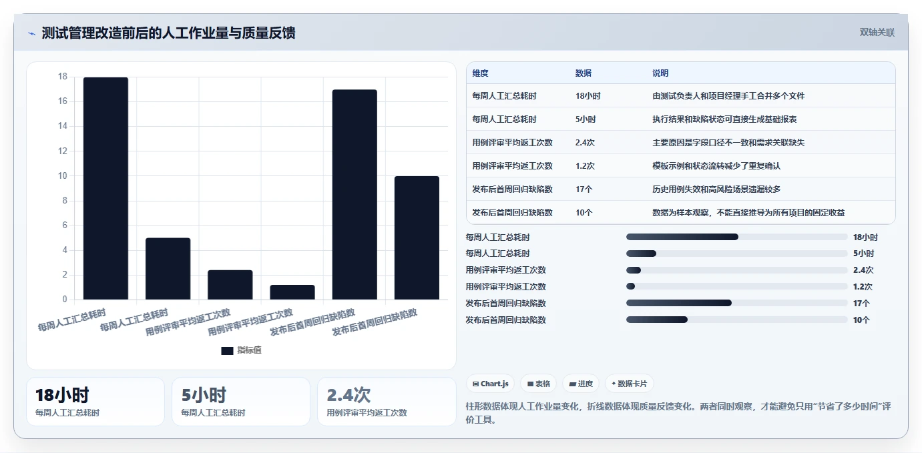Click the progress bar for 18小时
Image resolution: width=922 pixels, height=453 pixels.
(736, 237)
